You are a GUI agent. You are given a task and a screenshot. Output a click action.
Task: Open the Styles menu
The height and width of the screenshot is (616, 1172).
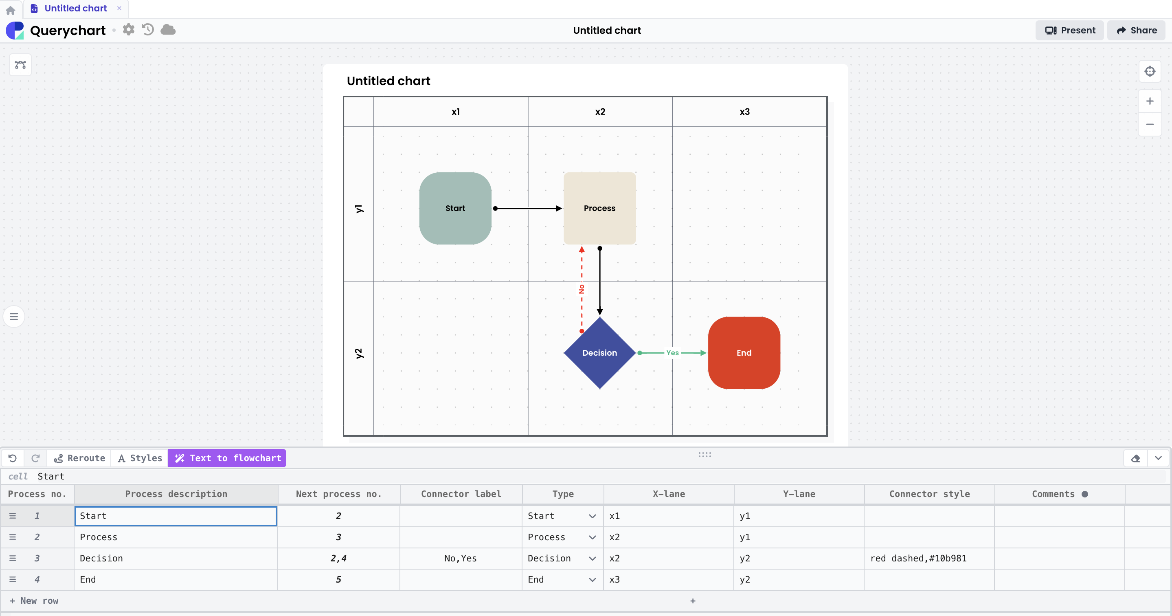coord(140,458)
